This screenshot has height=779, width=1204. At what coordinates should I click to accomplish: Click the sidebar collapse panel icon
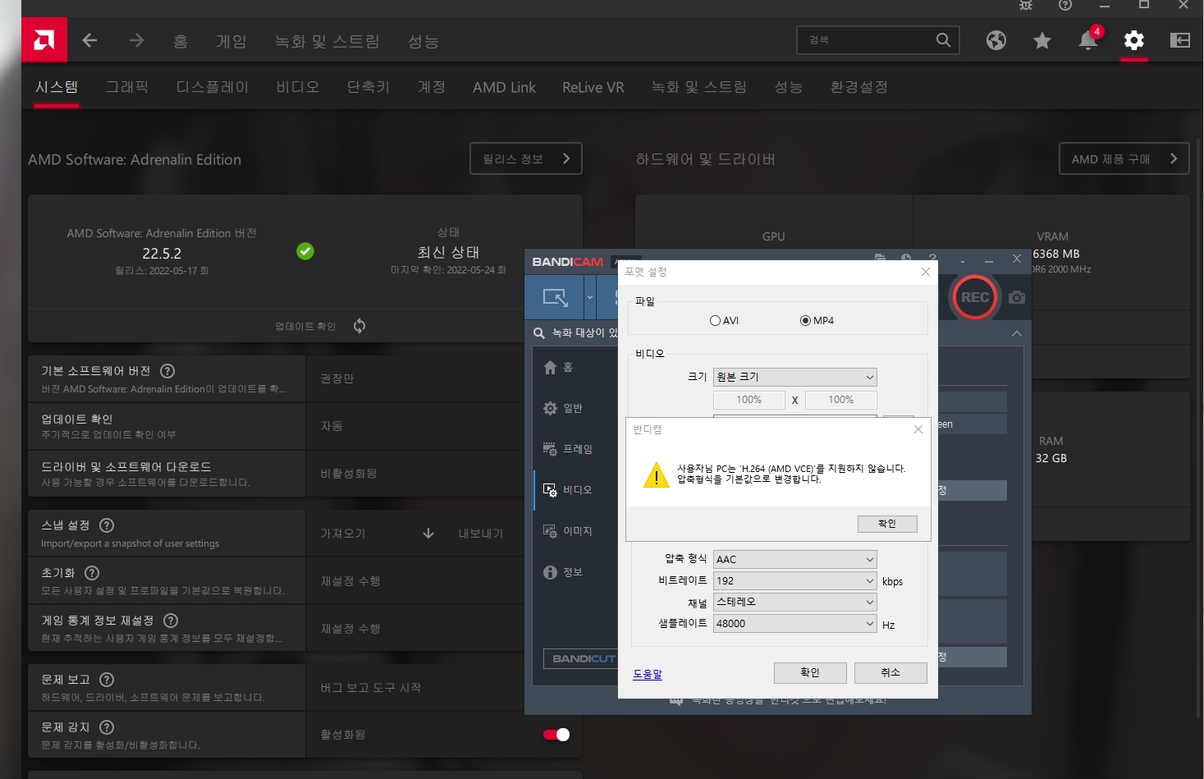[1180, 40]
